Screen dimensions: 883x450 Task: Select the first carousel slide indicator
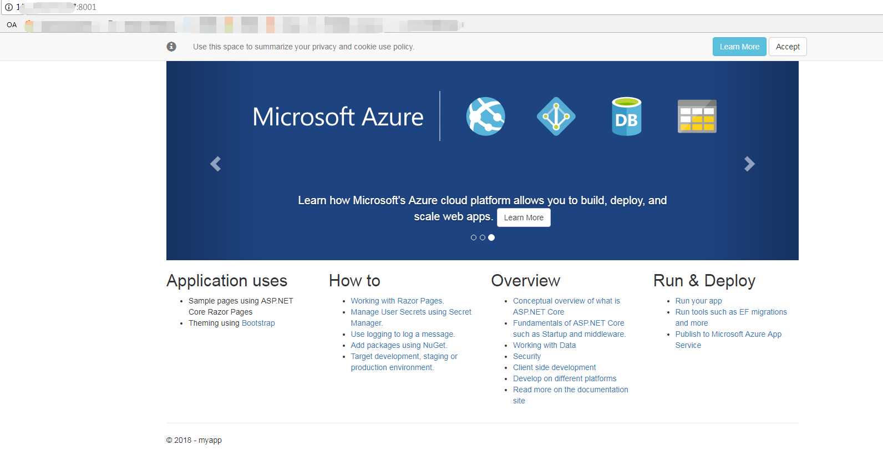click(474, 237)
